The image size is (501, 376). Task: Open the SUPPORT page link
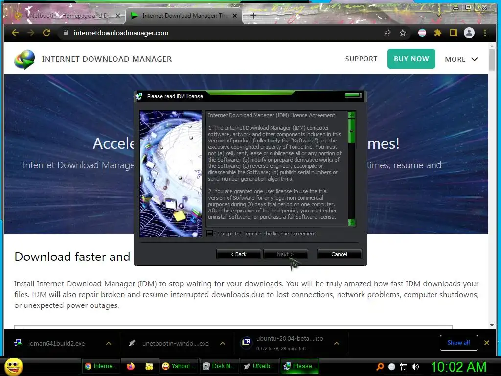click(x=361, y=59)
